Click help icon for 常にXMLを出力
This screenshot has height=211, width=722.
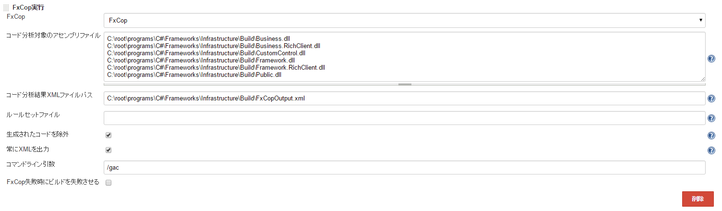(711, 150)
